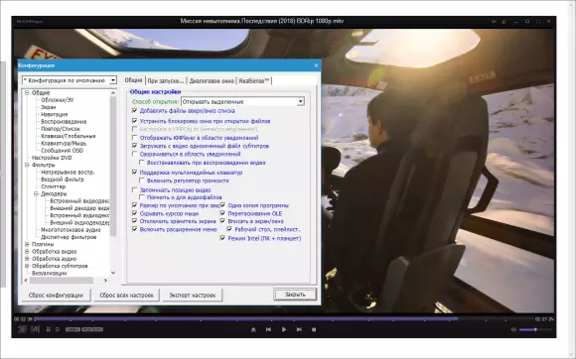The width and height of the screenshot is (576, 359).
Task: Collapse the 'Декодеры' tree node
Action: (x=37, y=193)
